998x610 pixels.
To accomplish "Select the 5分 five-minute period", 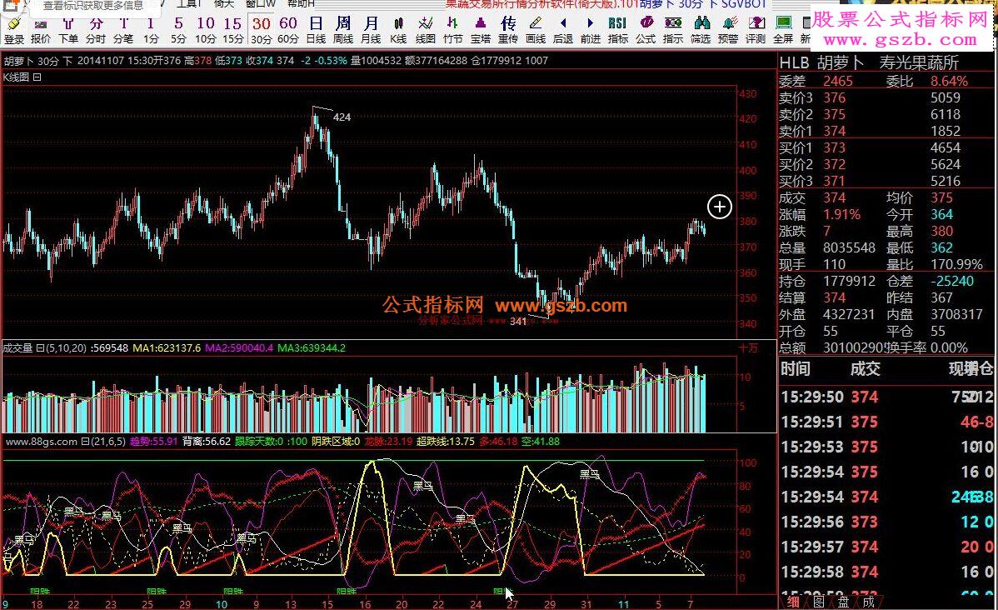I will (x=178, y=31).
